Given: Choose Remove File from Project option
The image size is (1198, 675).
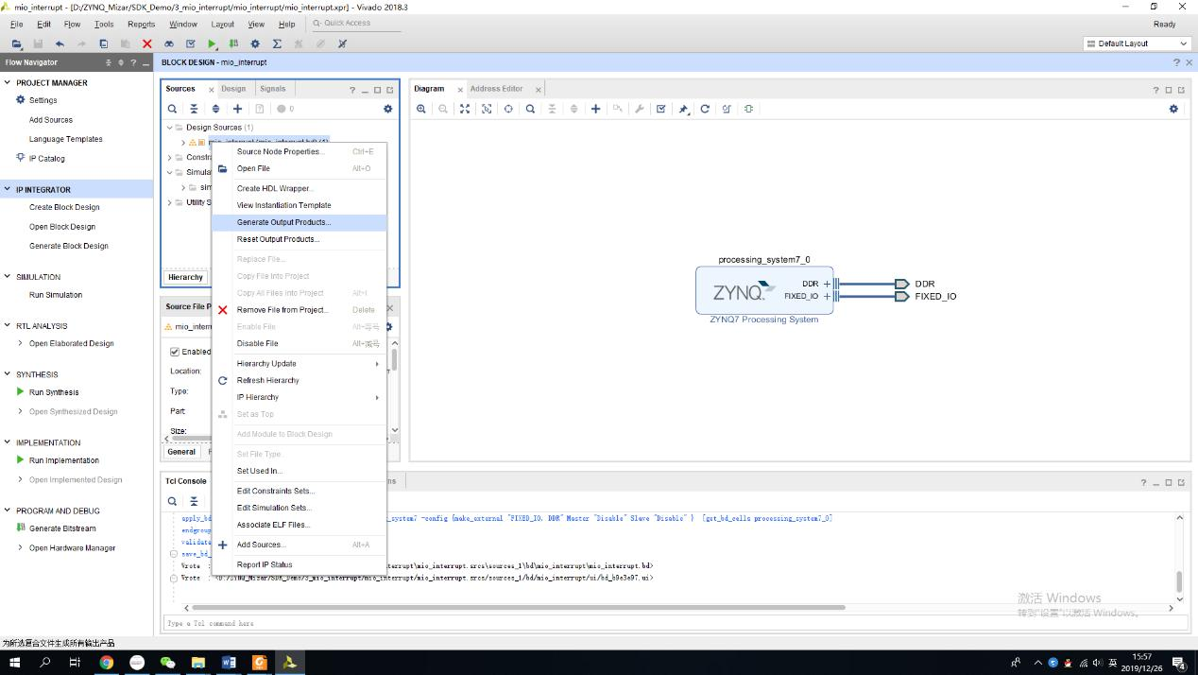Looking at the screenshot, I should click(299, 309).
